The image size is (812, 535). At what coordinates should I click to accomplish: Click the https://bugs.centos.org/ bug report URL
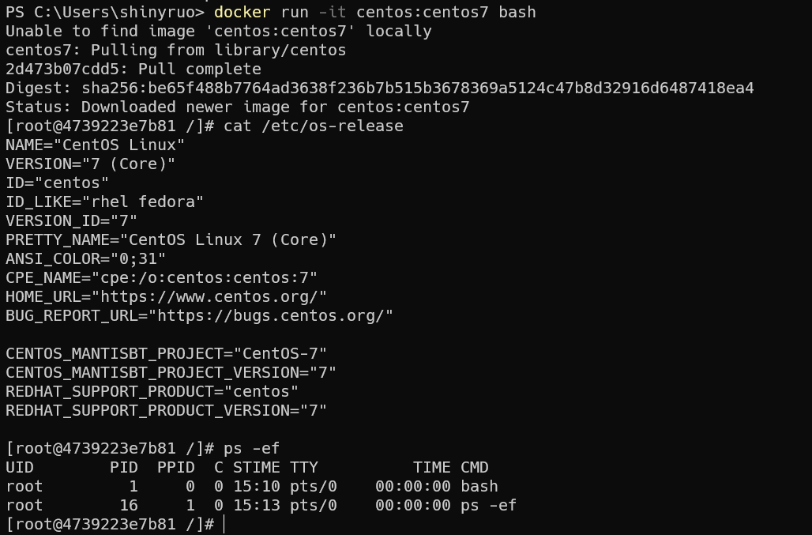(x=275, y=316)
